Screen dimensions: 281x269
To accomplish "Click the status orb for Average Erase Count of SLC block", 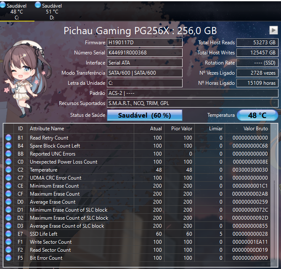I will point(8,226).
